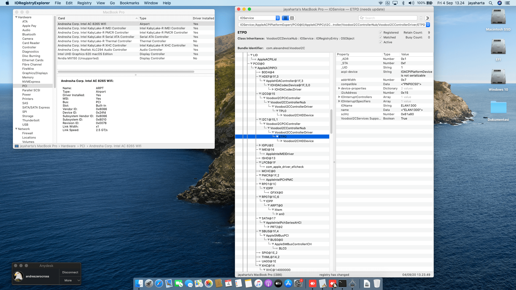The image size is (516, 290).
Task: Switch IORegistryExplorer to list view
Action: coord(285,18)
